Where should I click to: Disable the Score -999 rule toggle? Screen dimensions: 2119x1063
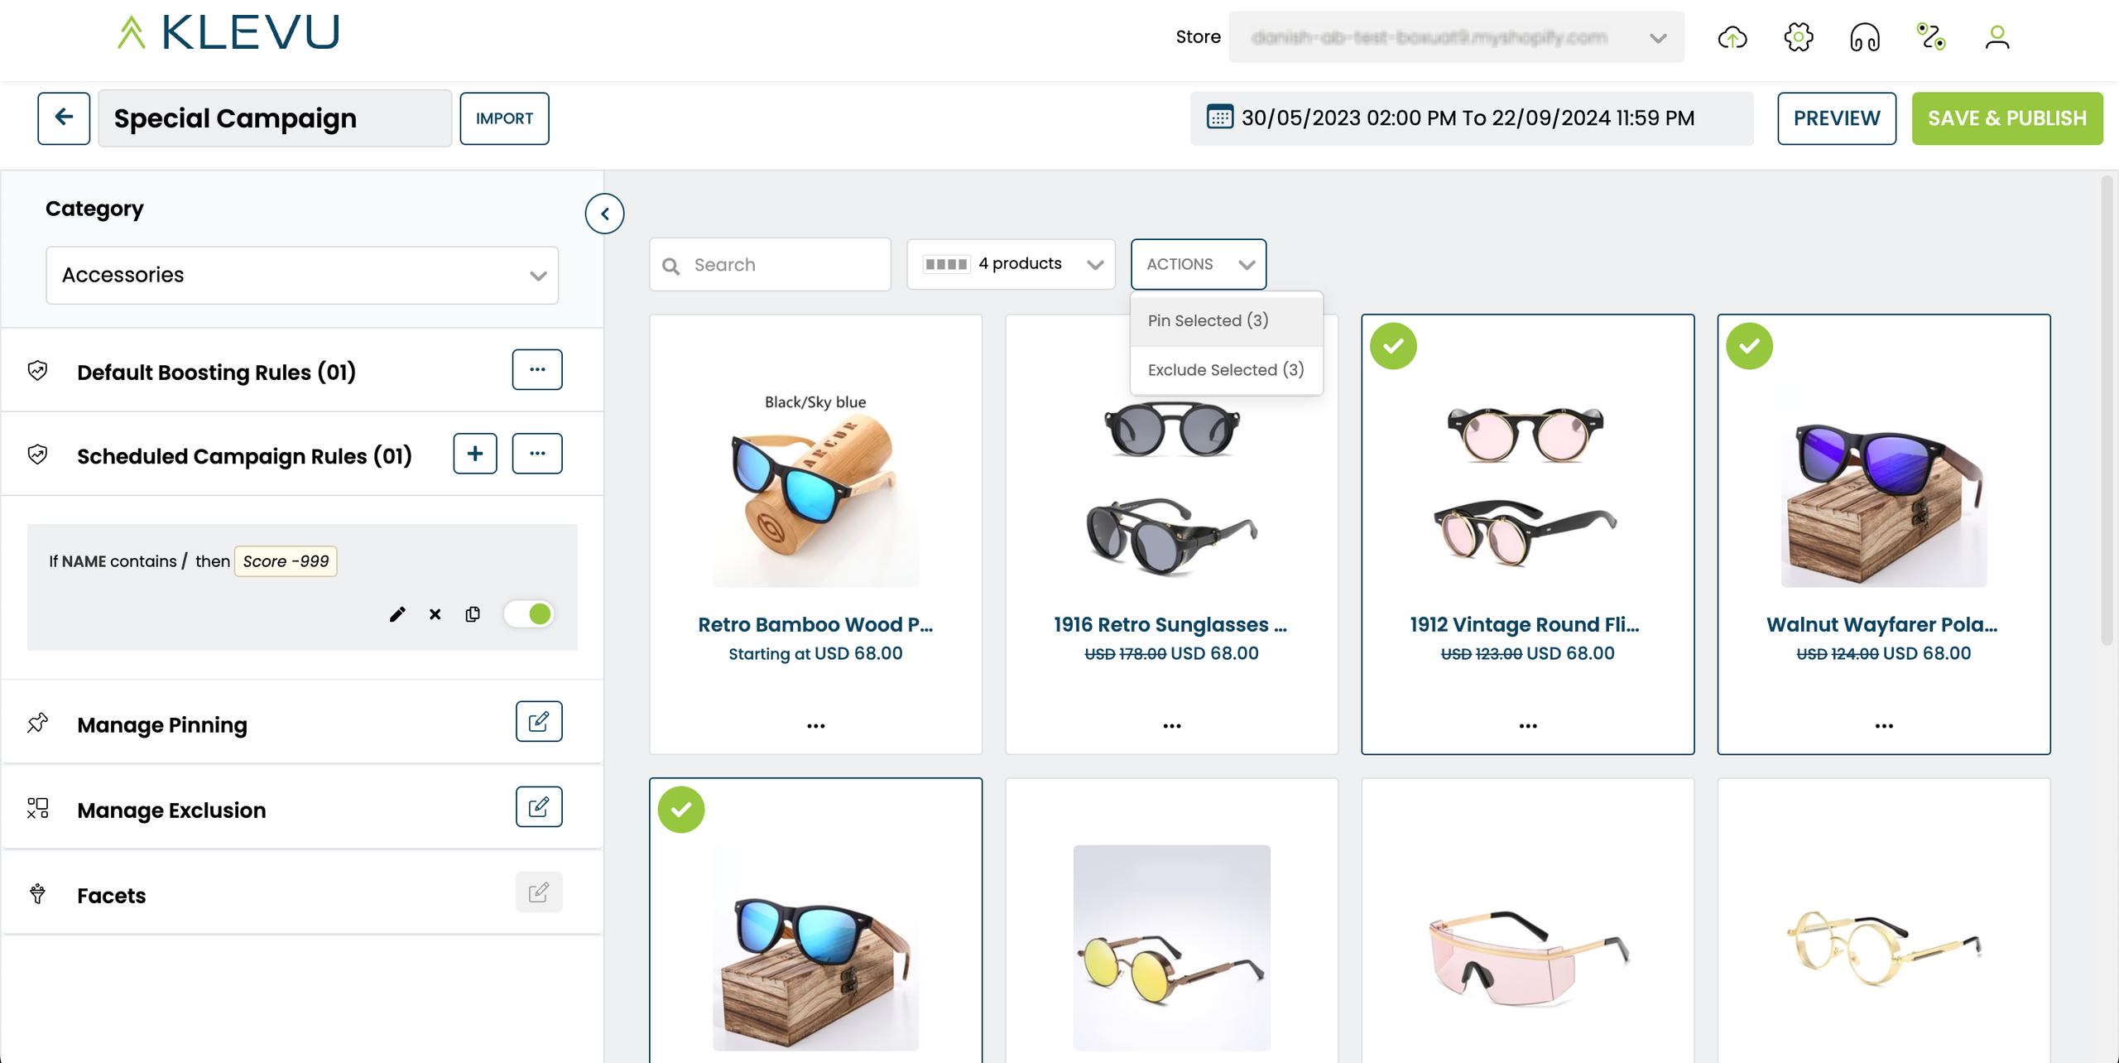coord(530,614)
